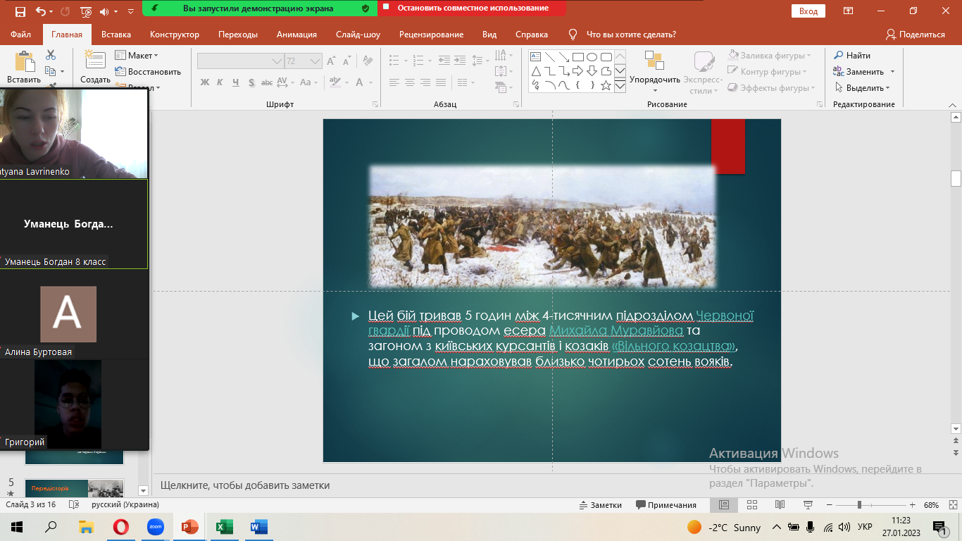Toggle Normal view button in status bar

724,504
